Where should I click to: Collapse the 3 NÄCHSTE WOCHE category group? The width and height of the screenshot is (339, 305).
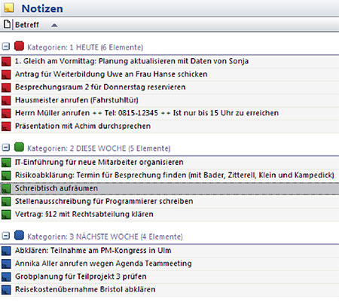pos(6,236)
